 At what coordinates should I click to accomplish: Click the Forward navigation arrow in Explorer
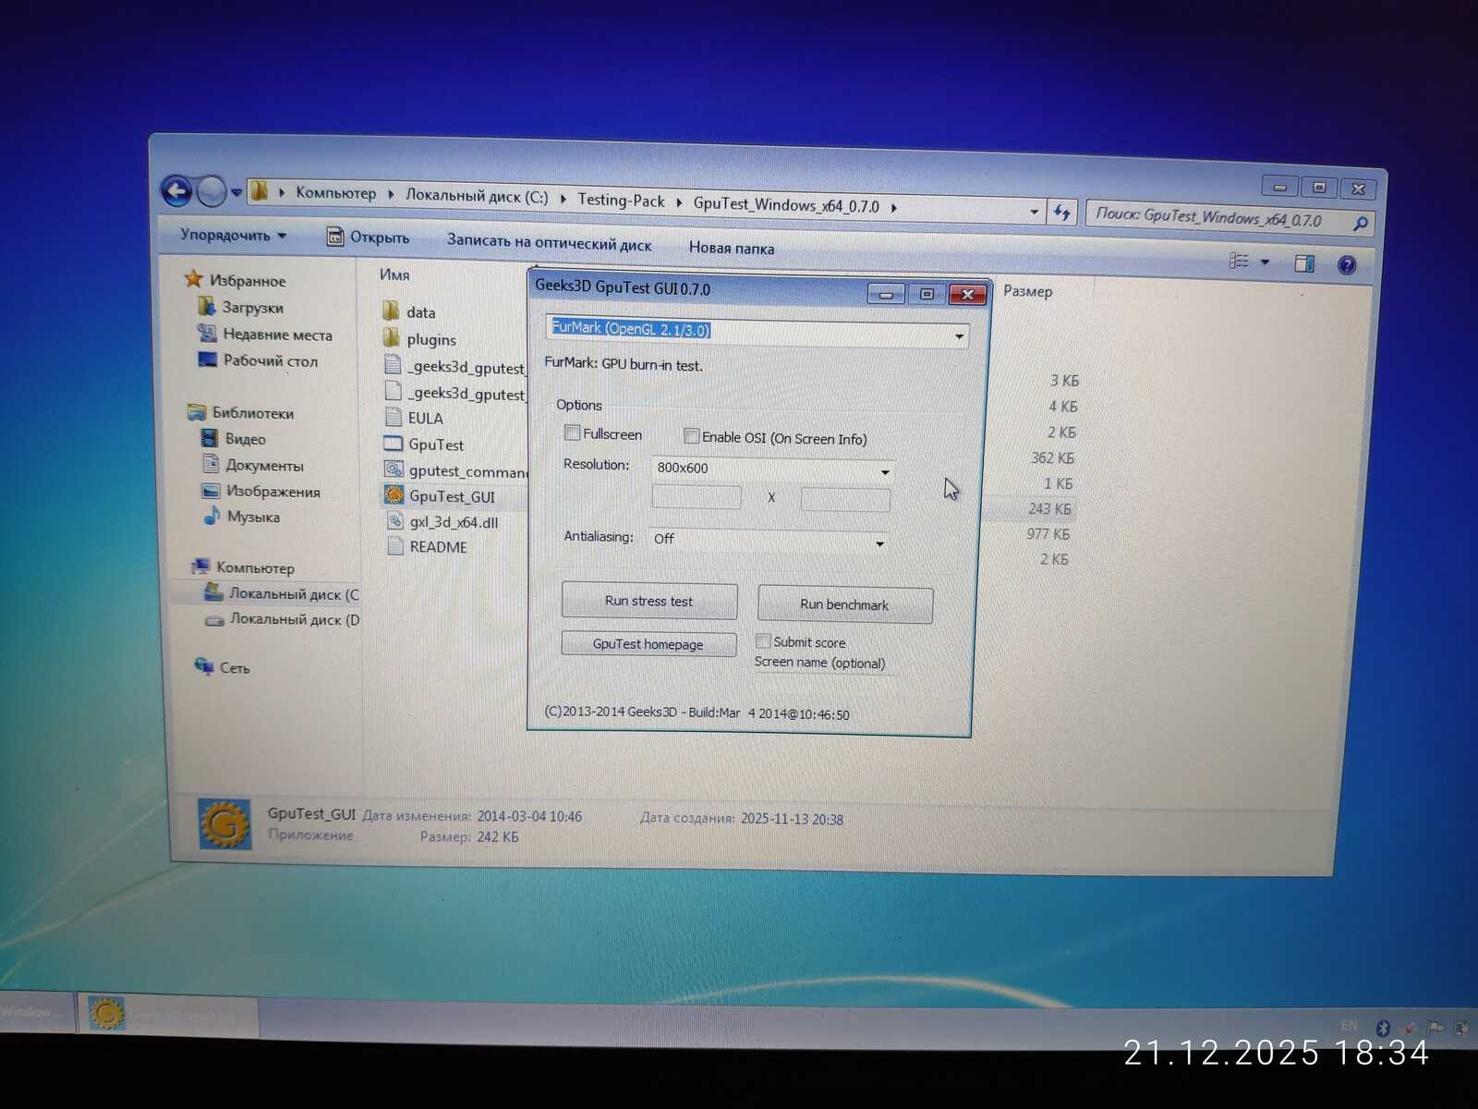tap(212, 192)
